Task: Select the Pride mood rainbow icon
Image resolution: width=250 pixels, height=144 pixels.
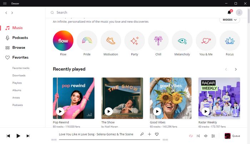Action: 87,41
